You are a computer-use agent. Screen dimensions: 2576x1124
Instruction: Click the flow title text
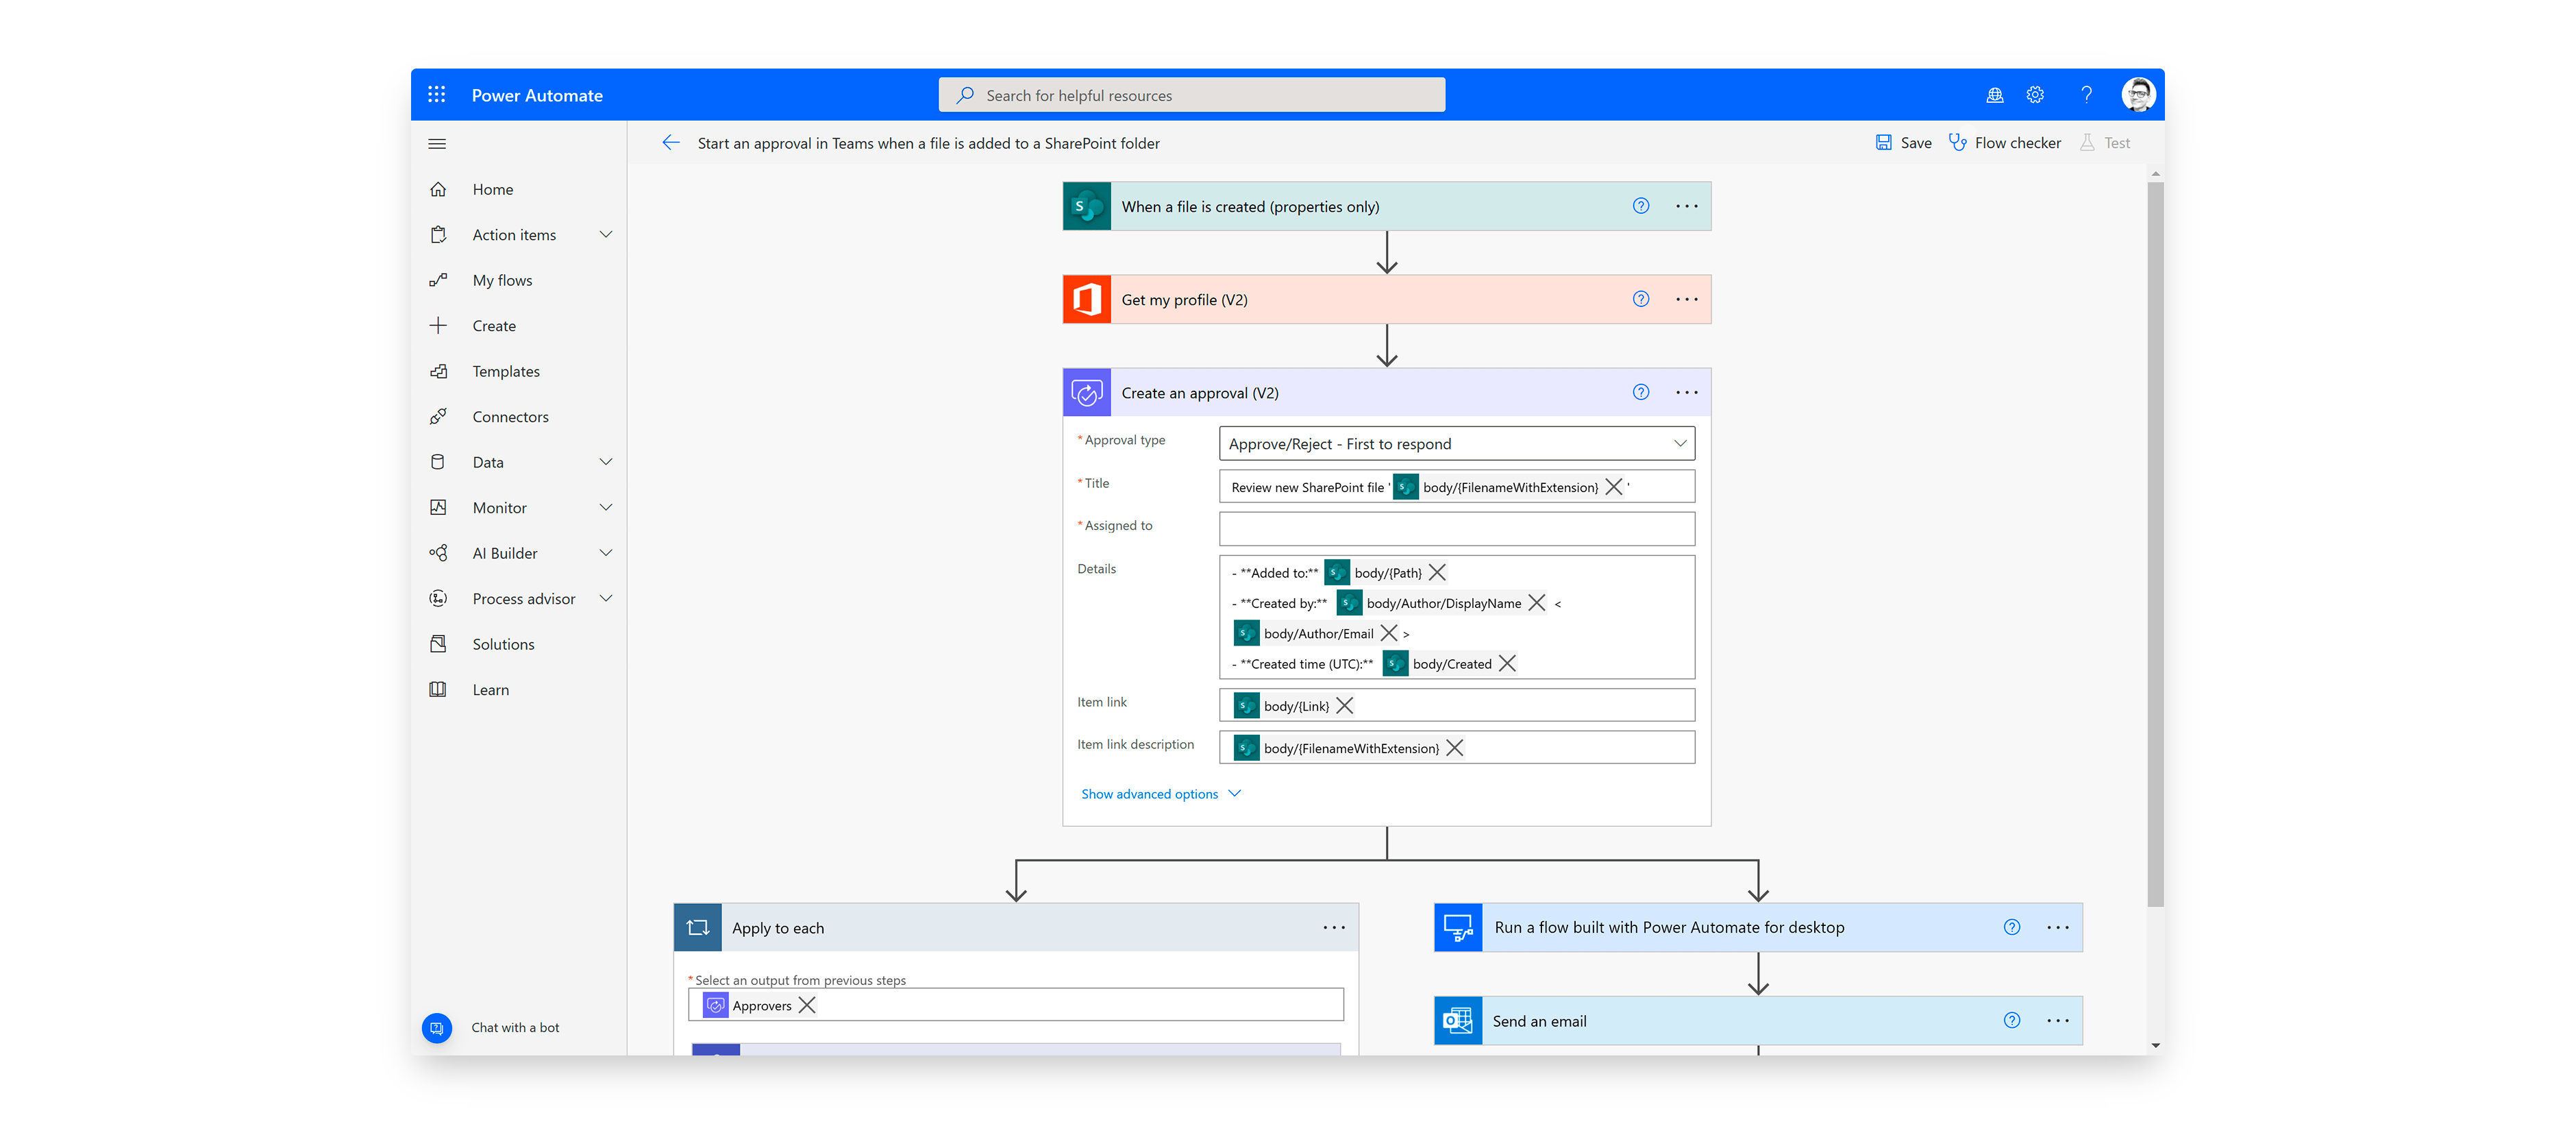tap(929, 143)
